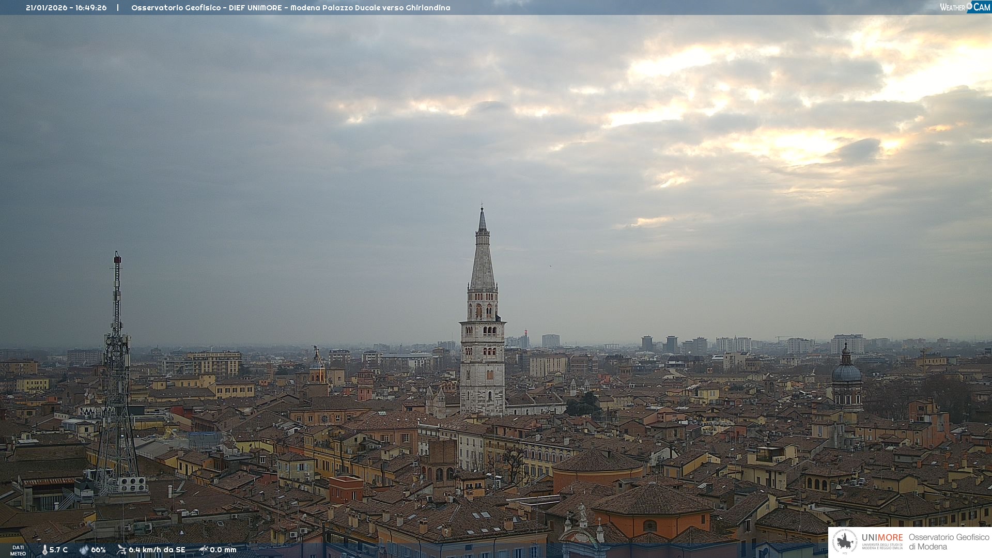Image resolution: width=992 pixels, height=558 pixels.
Task: Click the humidity water drops icon
Action: tap(84, 550)
